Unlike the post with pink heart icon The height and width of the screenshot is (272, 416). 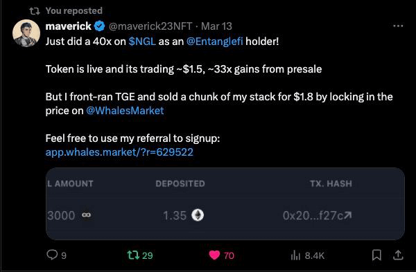(x=214, y=255)
